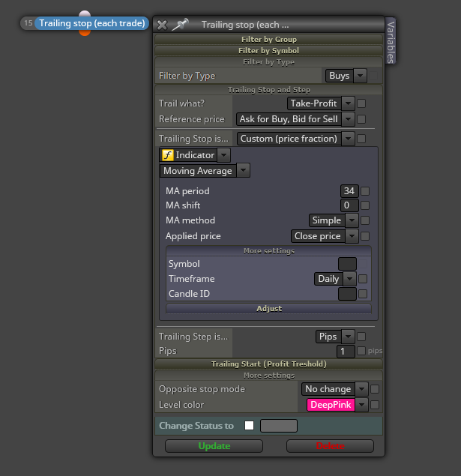
Task: Click the orange output connector under the node
Action: point(85,32)
